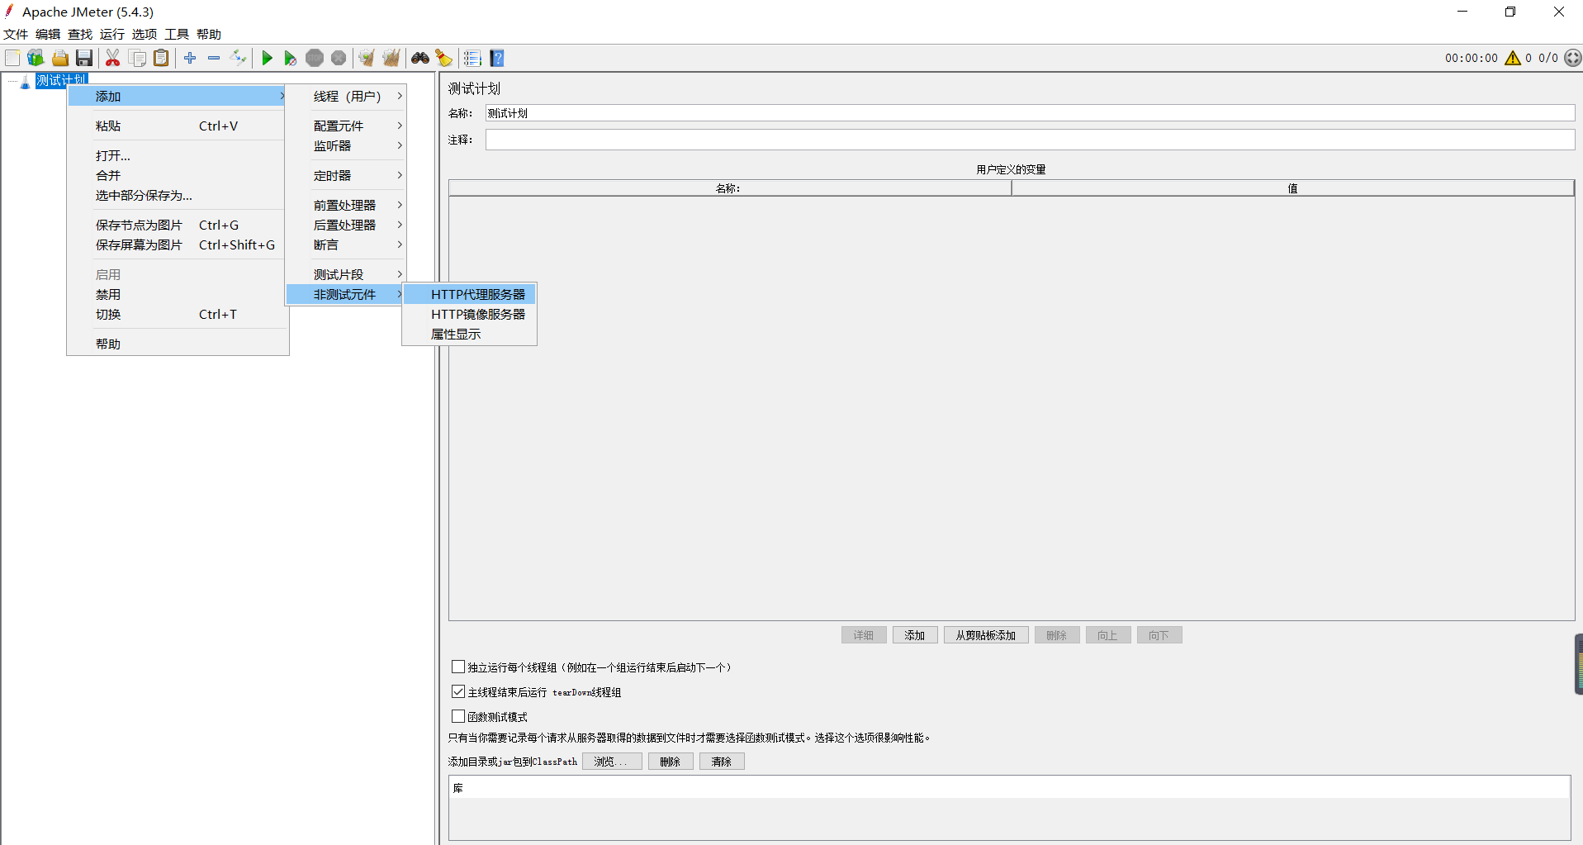
Task: Expand the 后置处理器 submenu
Action: (x=346, y=225)
